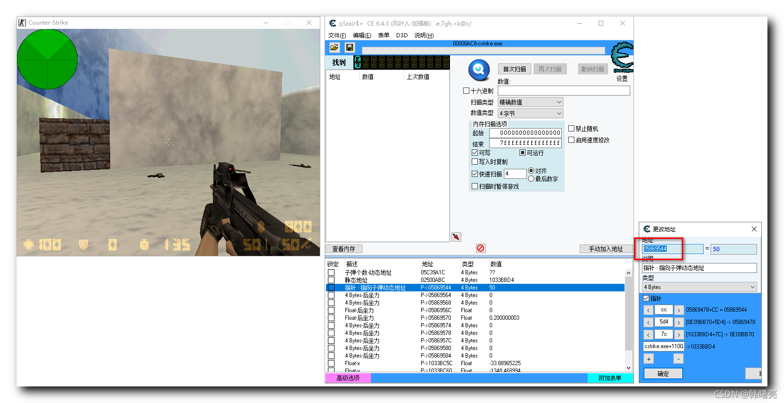
Task: Select Float-x row in address list
Action: (475, 363)
